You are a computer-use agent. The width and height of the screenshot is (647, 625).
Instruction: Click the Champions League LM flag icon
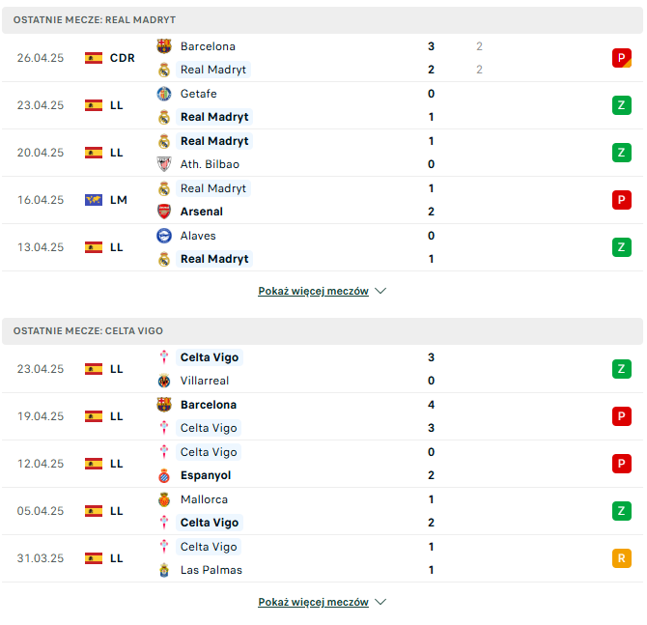(94, 200)
